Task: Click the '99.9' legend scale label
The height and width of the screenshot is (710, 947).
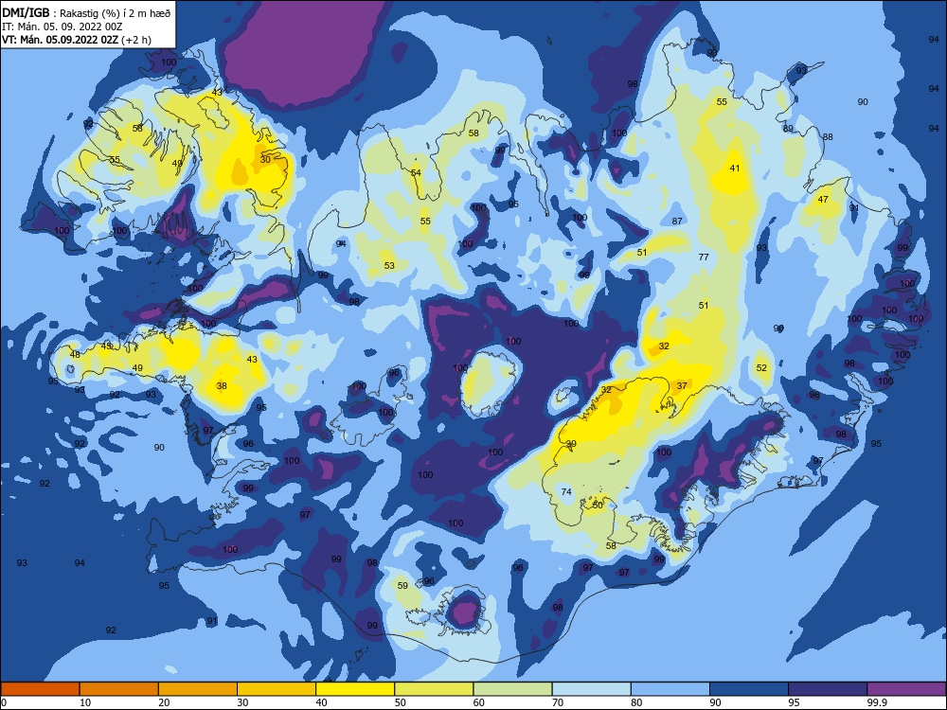Action: tap(877, 702)
